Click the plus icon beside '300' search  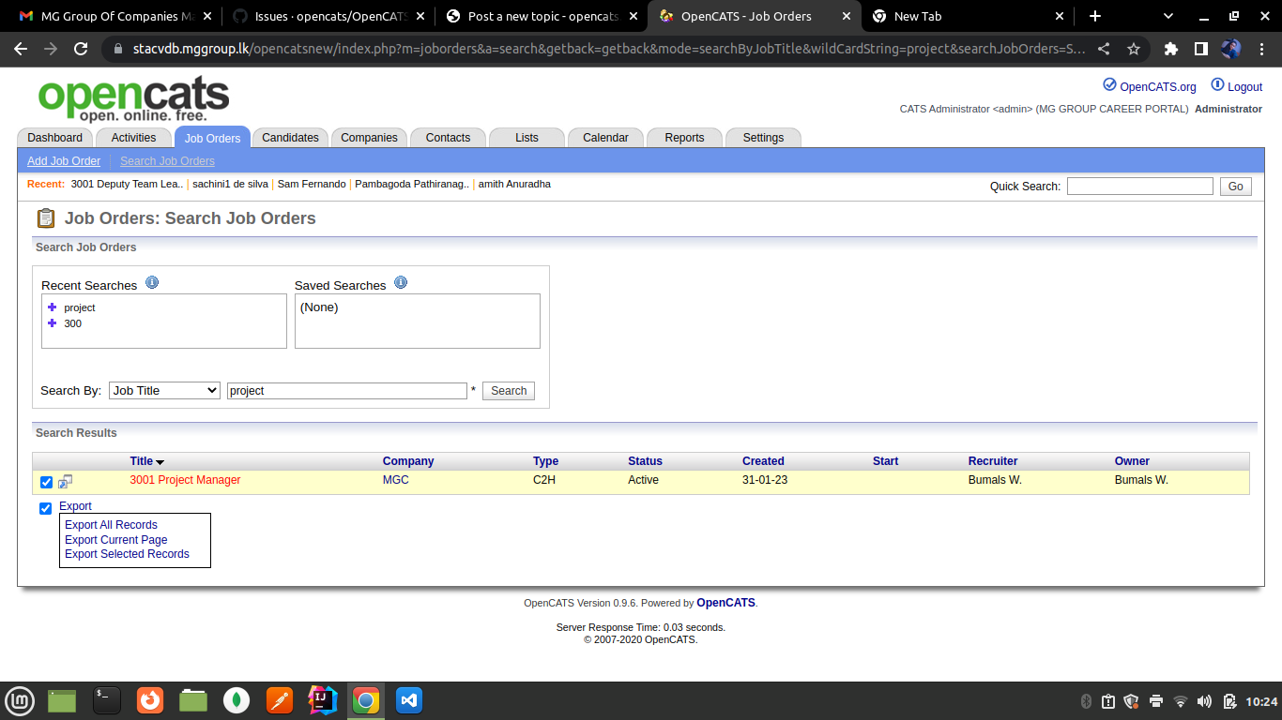click(x=53, y=323)
